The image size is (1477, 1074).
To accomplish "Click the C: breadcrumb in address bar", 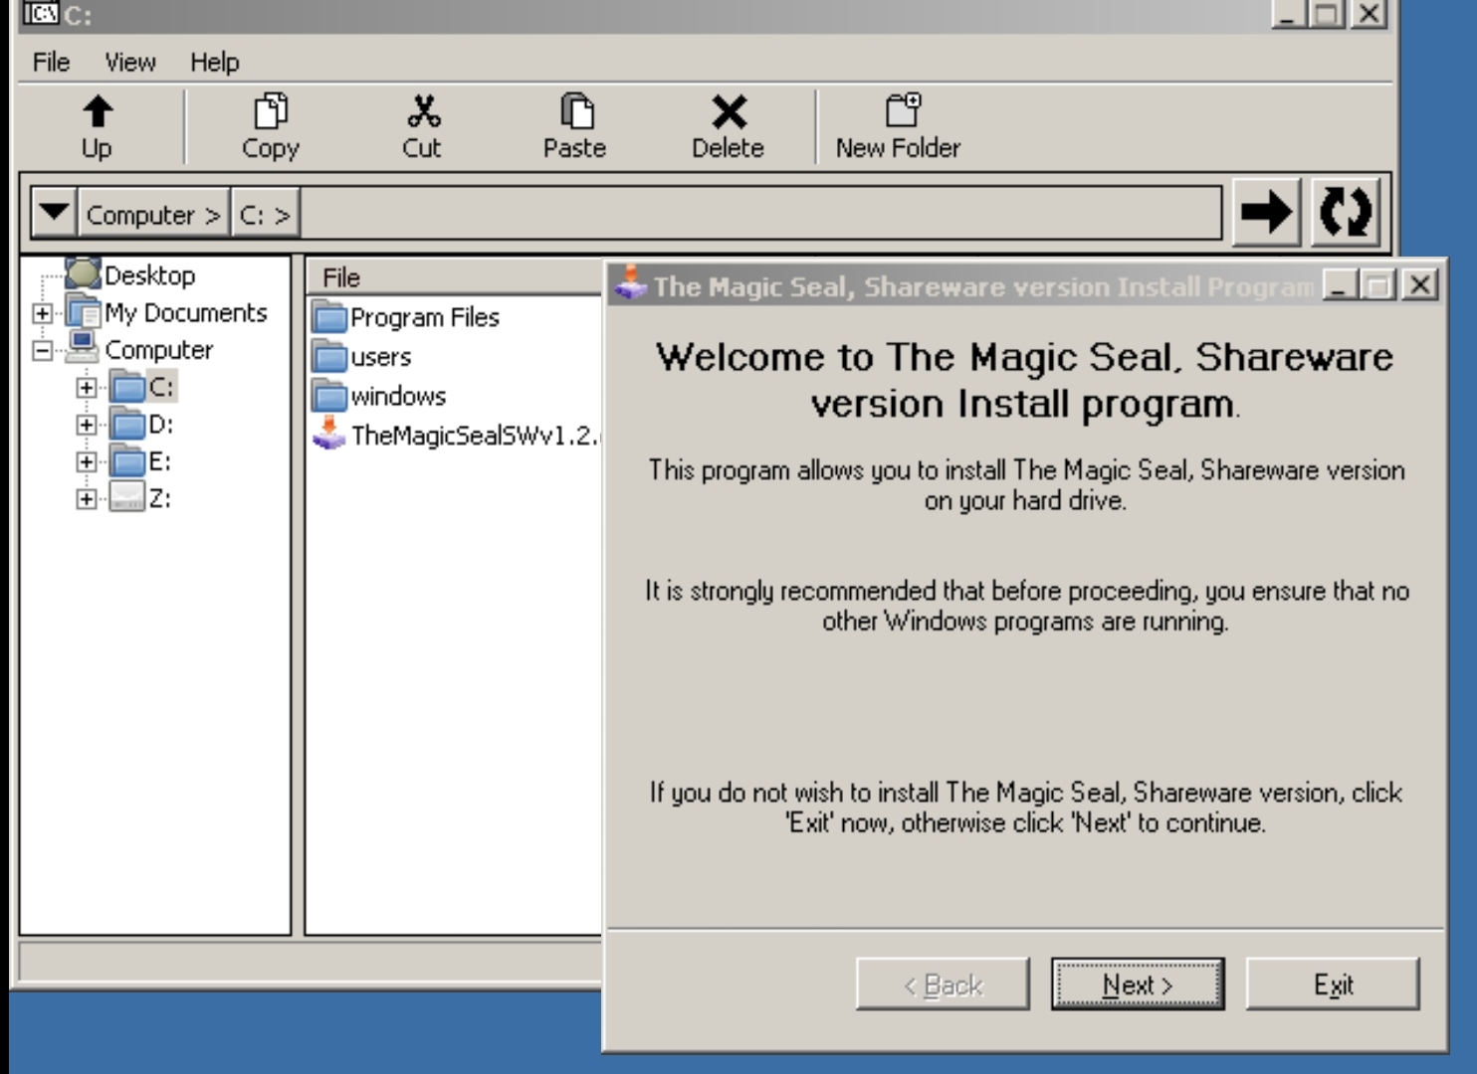I will 265,214.
